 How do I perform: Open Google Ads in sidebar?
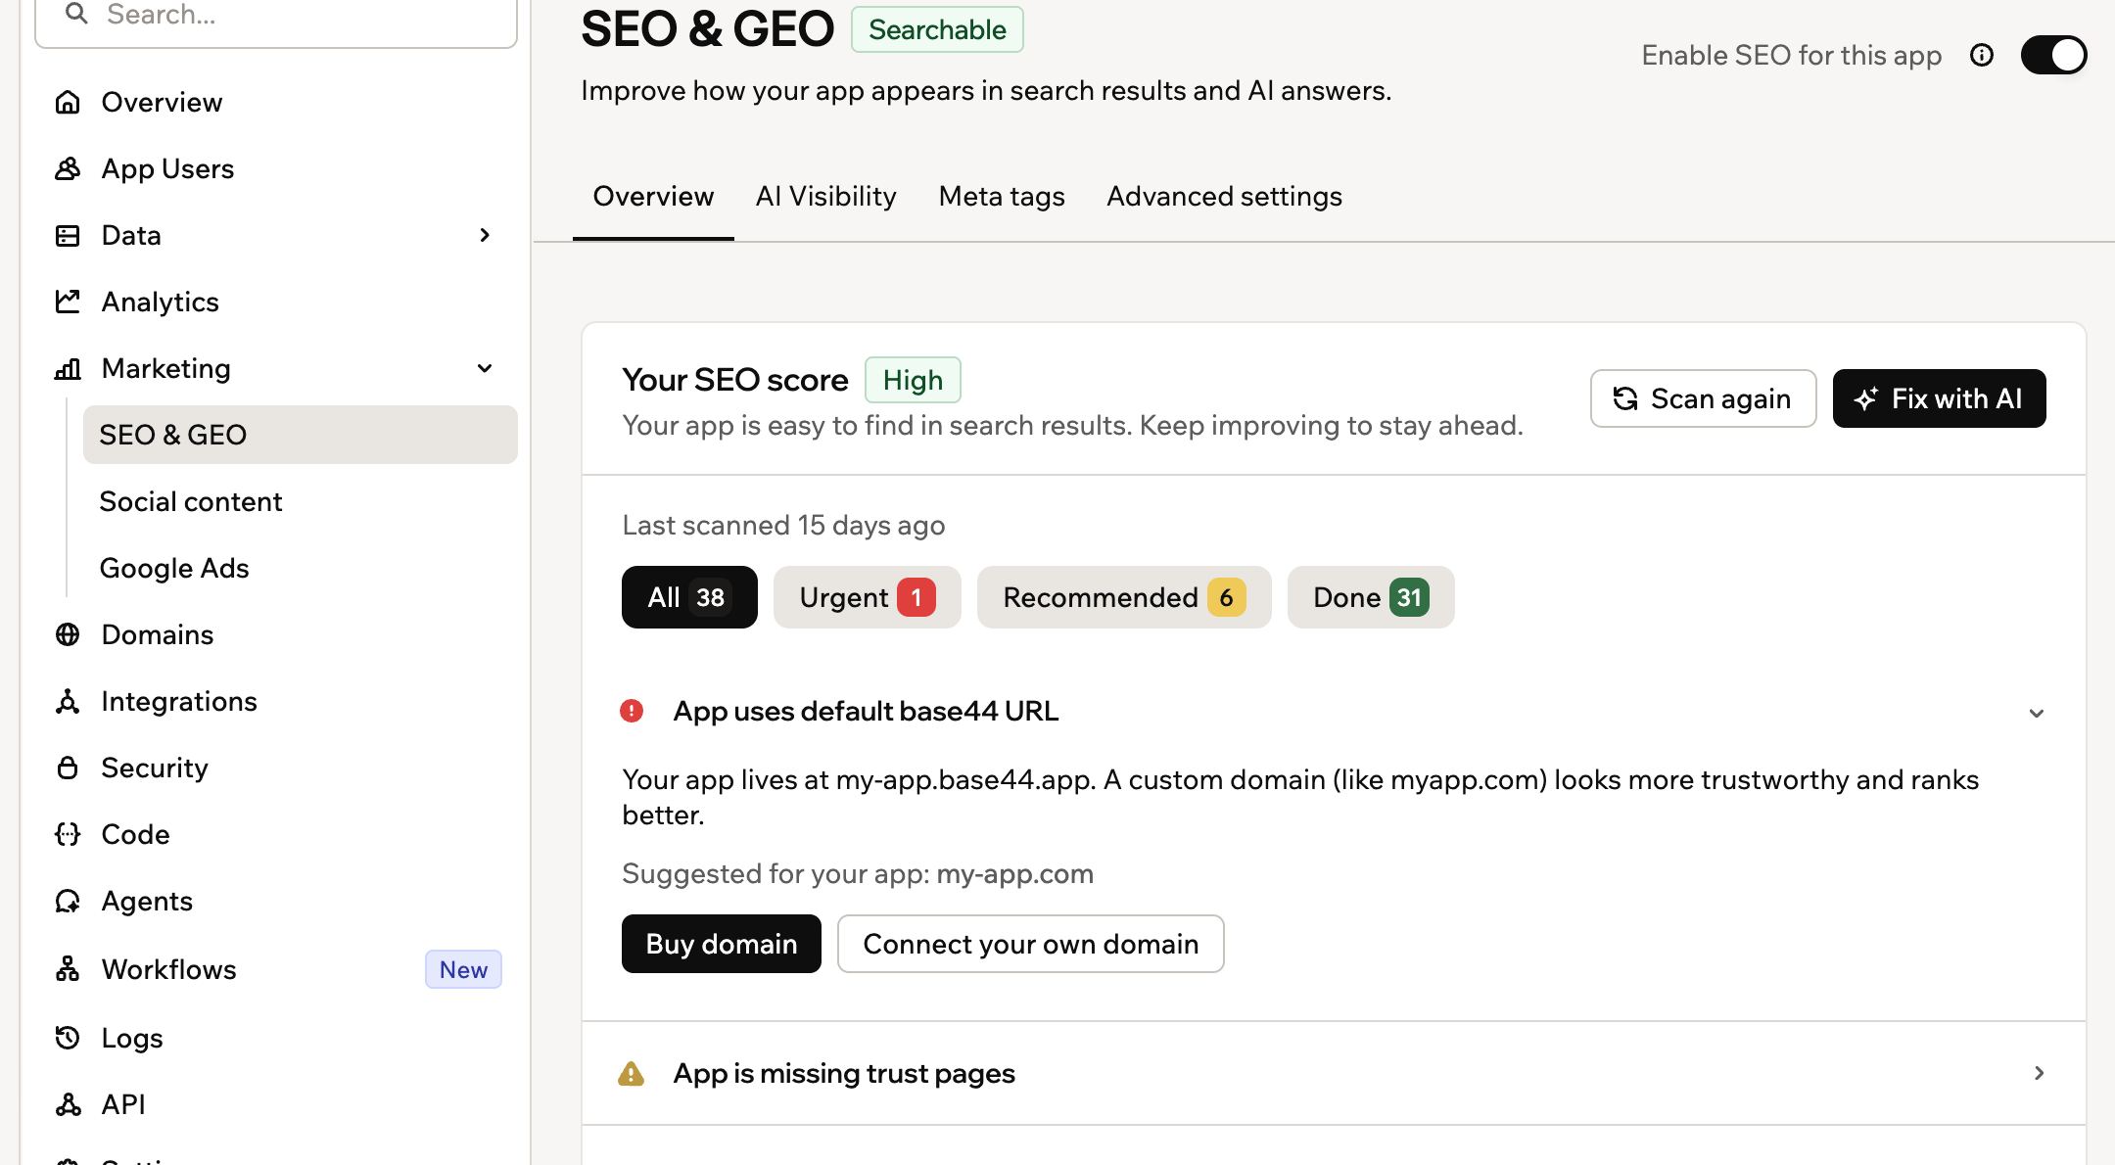tap(301, 568)
